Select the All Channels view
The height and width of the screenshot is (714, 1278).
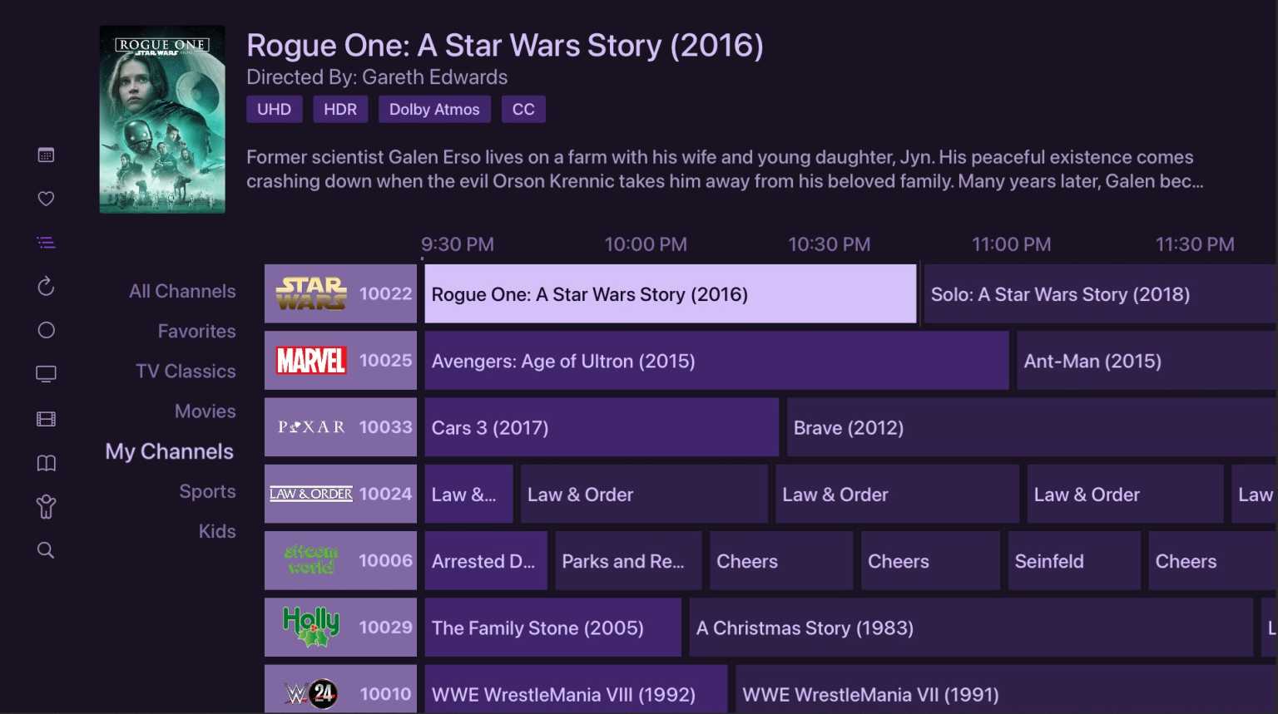point(182,291)
